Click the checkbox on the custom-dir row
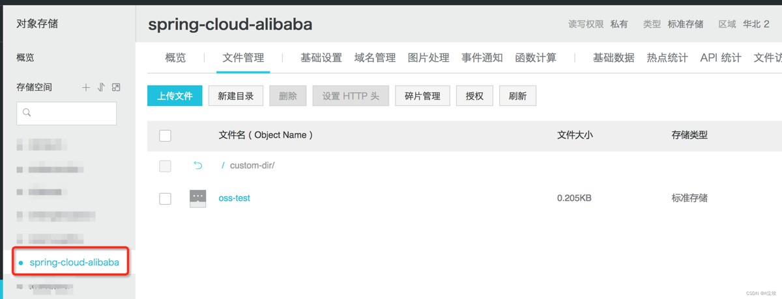This screenshot has height=299, width=782. (165, 166)
